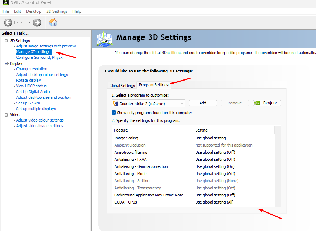The image size is (316, 231).
Task: Open Adjust desktop colour settings
Action: coord(42,75)
